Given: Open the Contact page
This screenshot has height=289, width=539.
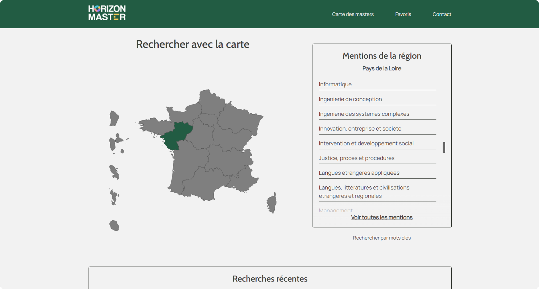Looking at the screenshot, I should point(442,14).
